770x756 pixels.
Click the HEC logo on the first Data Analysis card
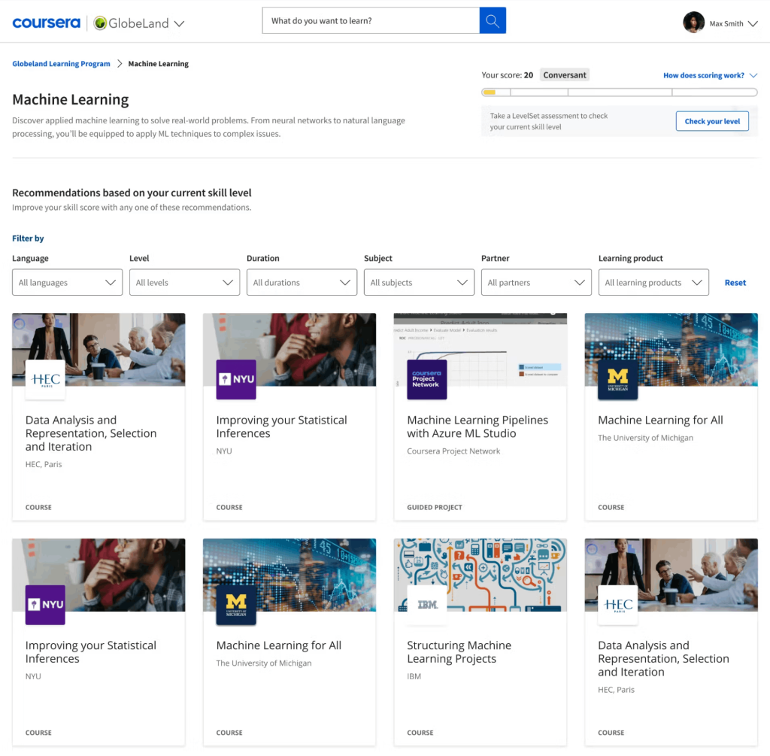click(x=45, y=380)
